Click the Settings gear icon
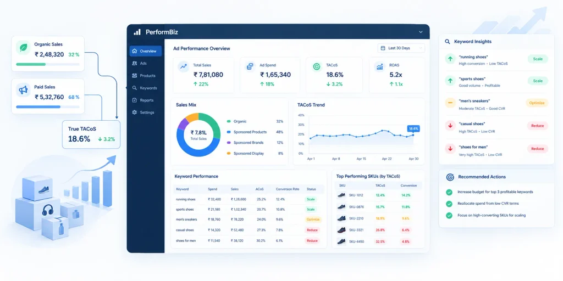The height and width of the screenshot is (281, 563). click(135, 112)
